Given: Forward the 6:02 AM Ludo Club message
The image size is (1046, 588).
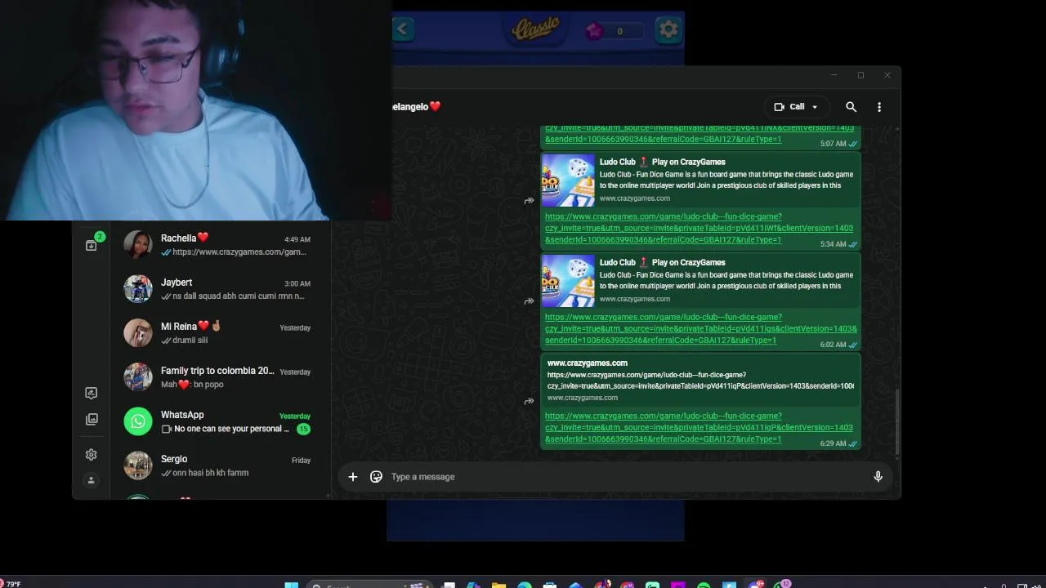Looking at the screenshot, I should (x=529, y=301).
